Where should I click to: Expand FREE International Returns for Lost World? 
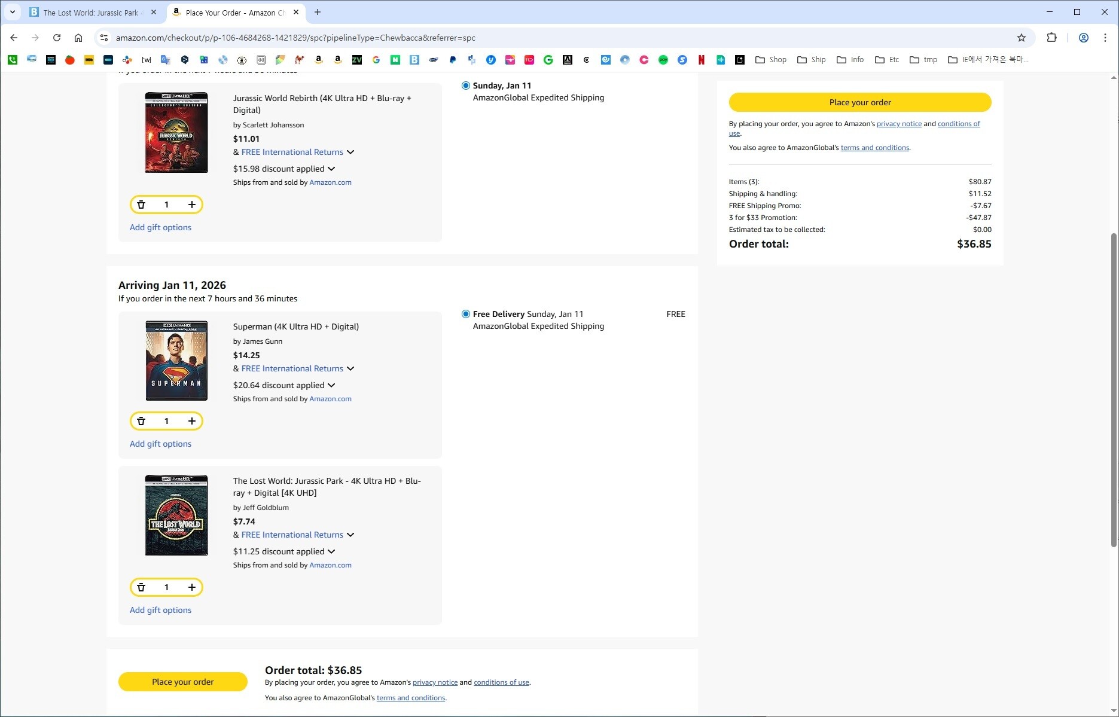click(x=350, y=535)
